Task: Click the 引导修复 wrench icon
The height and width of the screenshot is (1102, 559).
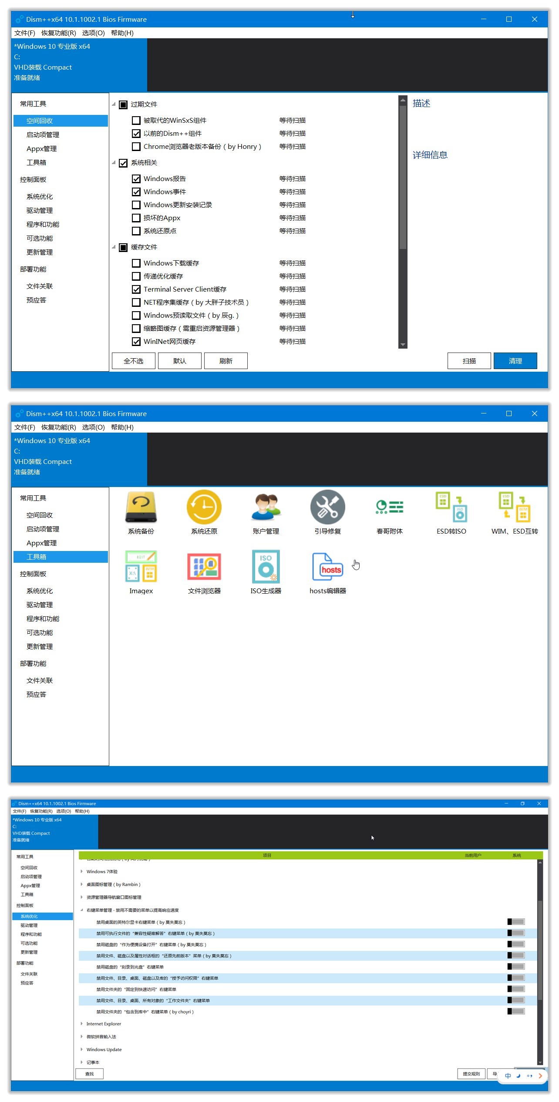Action: (327, 507)
